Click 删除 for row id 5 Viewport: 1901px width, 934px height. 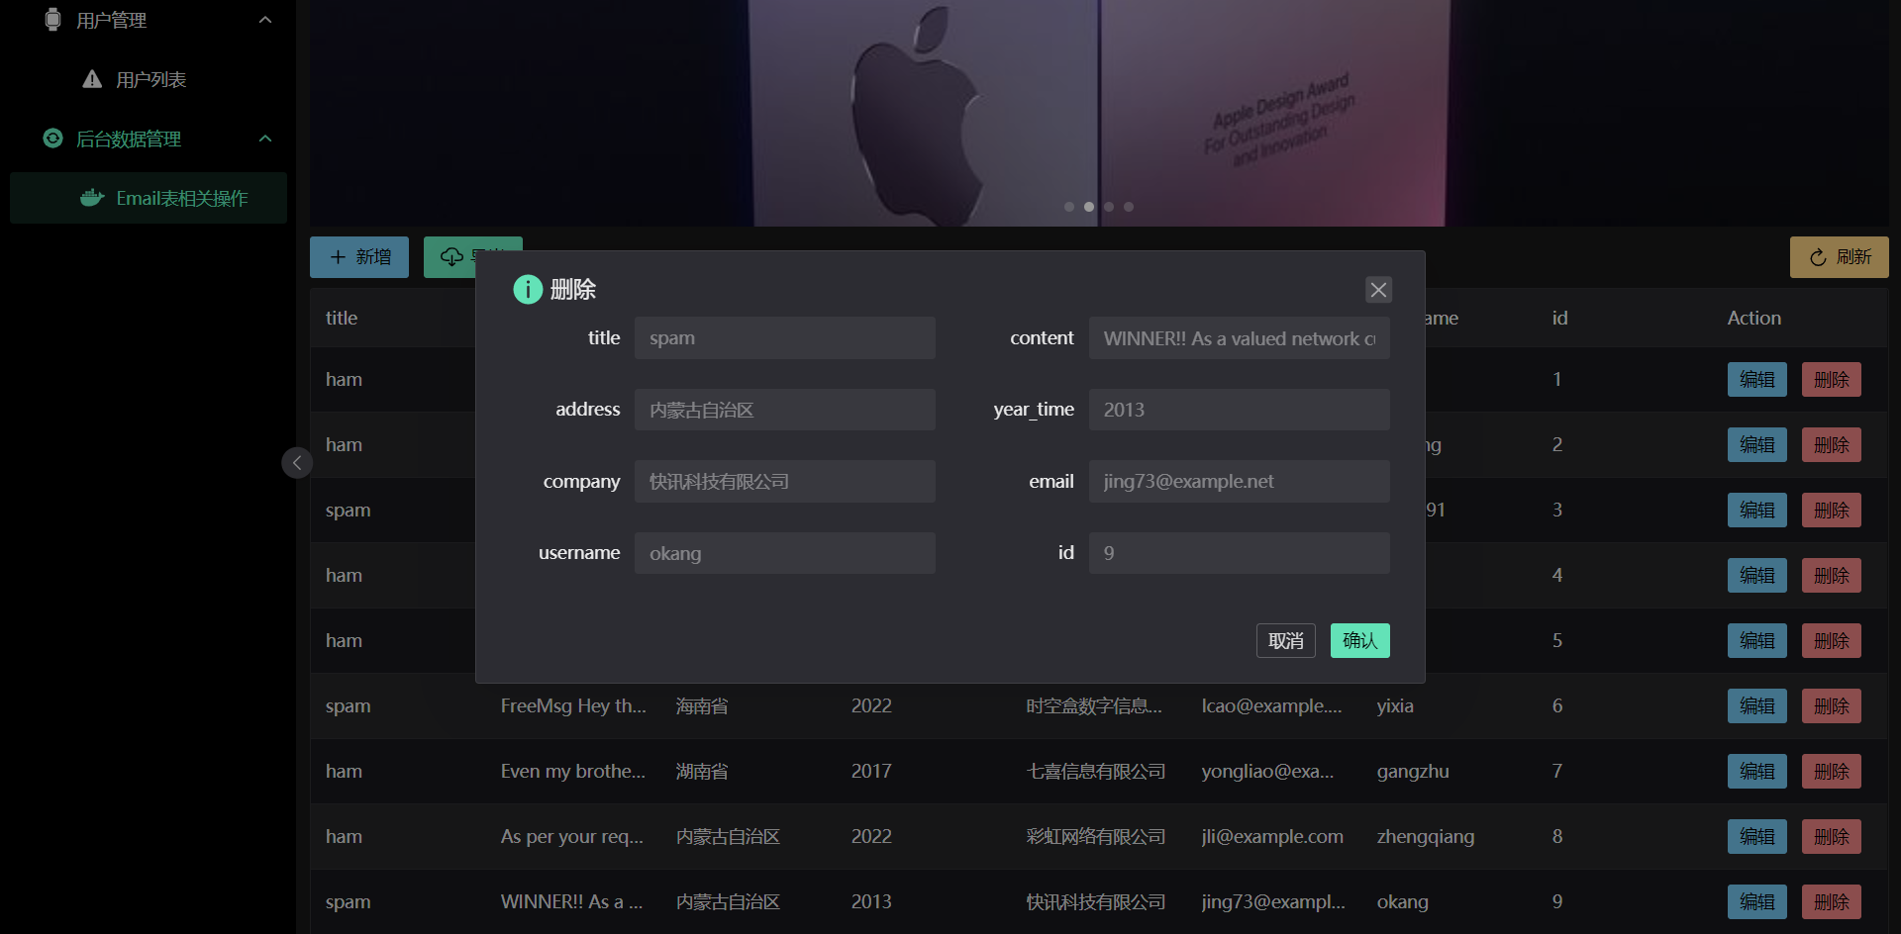point(1832,641)
